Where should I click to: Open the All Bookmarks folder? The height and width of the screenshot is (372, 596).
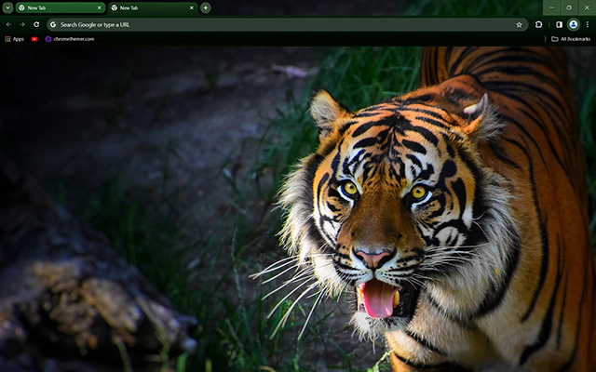(571, 39)
